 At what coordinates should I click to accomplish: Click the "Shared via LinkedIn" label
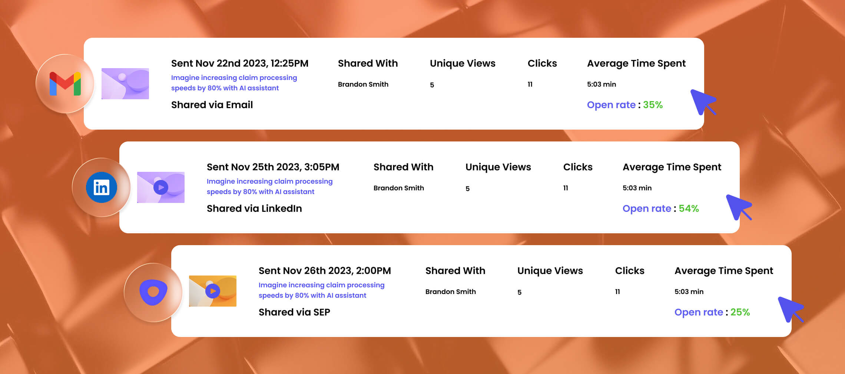coord(254,208)
